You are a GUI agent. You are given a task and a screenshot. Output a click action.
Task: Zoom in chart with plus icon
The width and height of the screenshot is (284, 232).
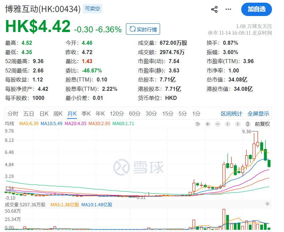click(x=207, y=124)
